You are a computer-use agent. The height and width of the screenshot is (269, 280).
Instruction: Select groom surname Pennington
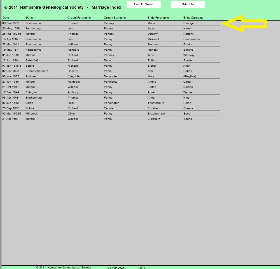click(111, 103)
